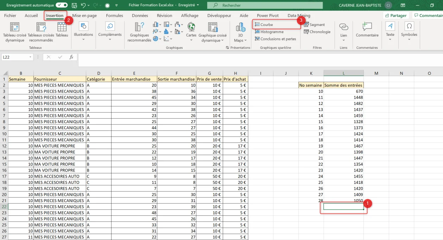
Task: Insert a Segment slicer filter
Action: pos(315,25)
